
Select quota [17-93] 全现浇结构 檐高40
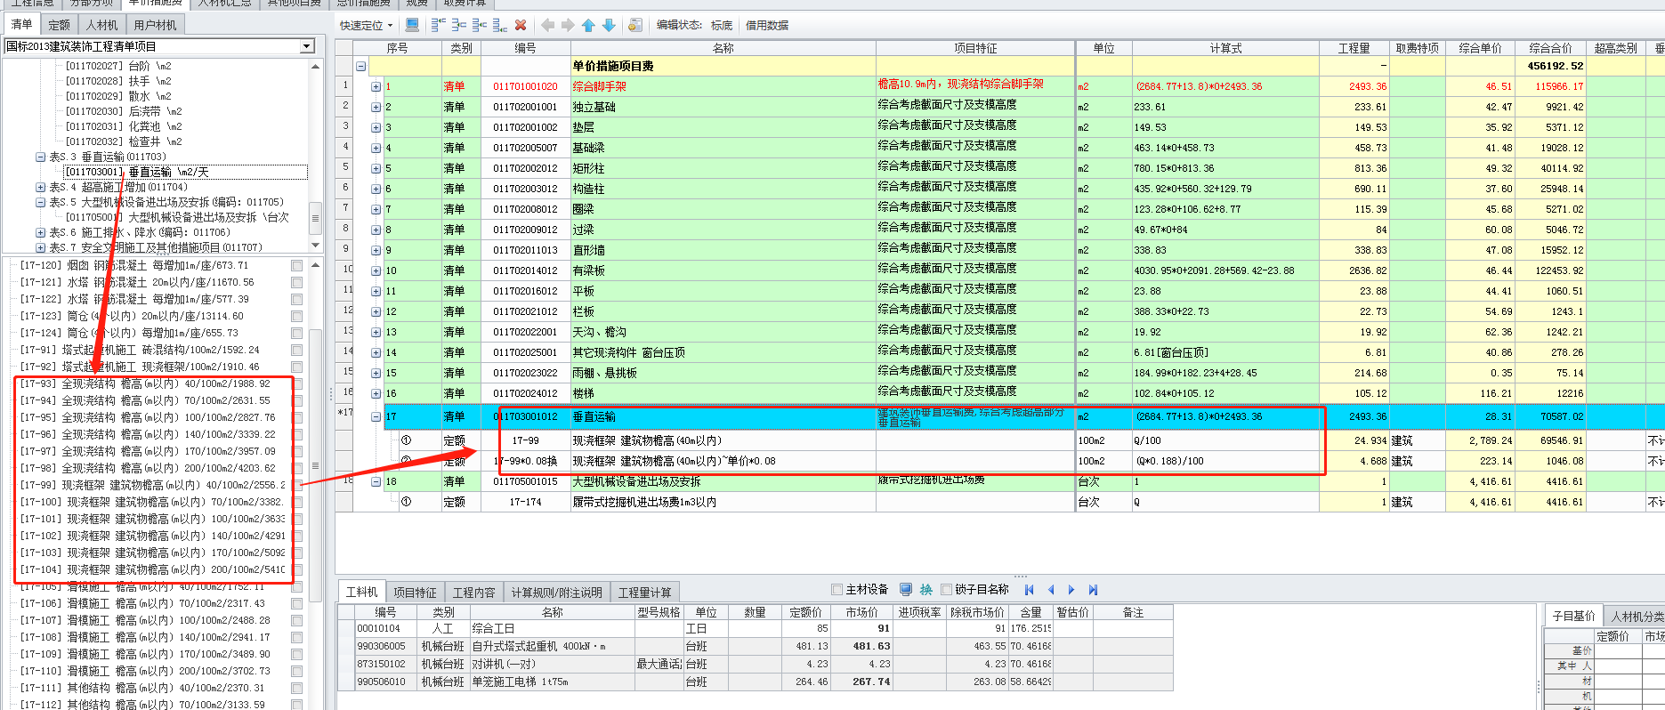[145, 383]
